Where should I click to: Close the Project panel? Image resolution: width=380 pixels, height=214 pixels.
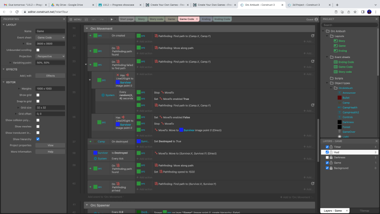click(377, 19)
